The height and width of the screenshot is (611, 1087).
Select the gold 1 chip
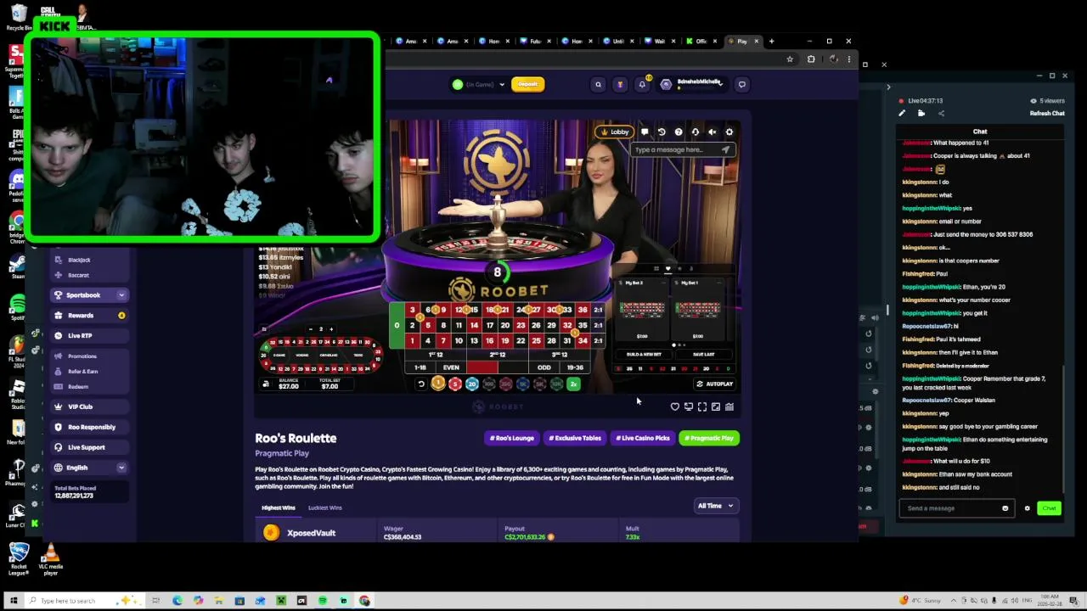[438, 384]
